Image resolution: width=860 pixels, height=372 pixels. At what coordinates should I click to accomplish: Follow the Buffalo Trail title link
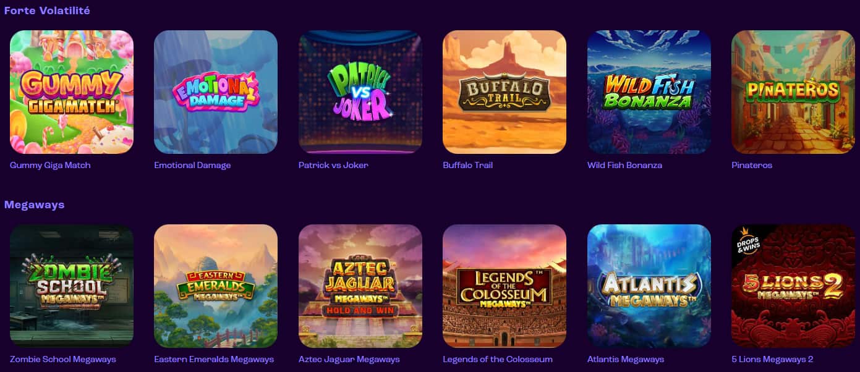point(467,165)
